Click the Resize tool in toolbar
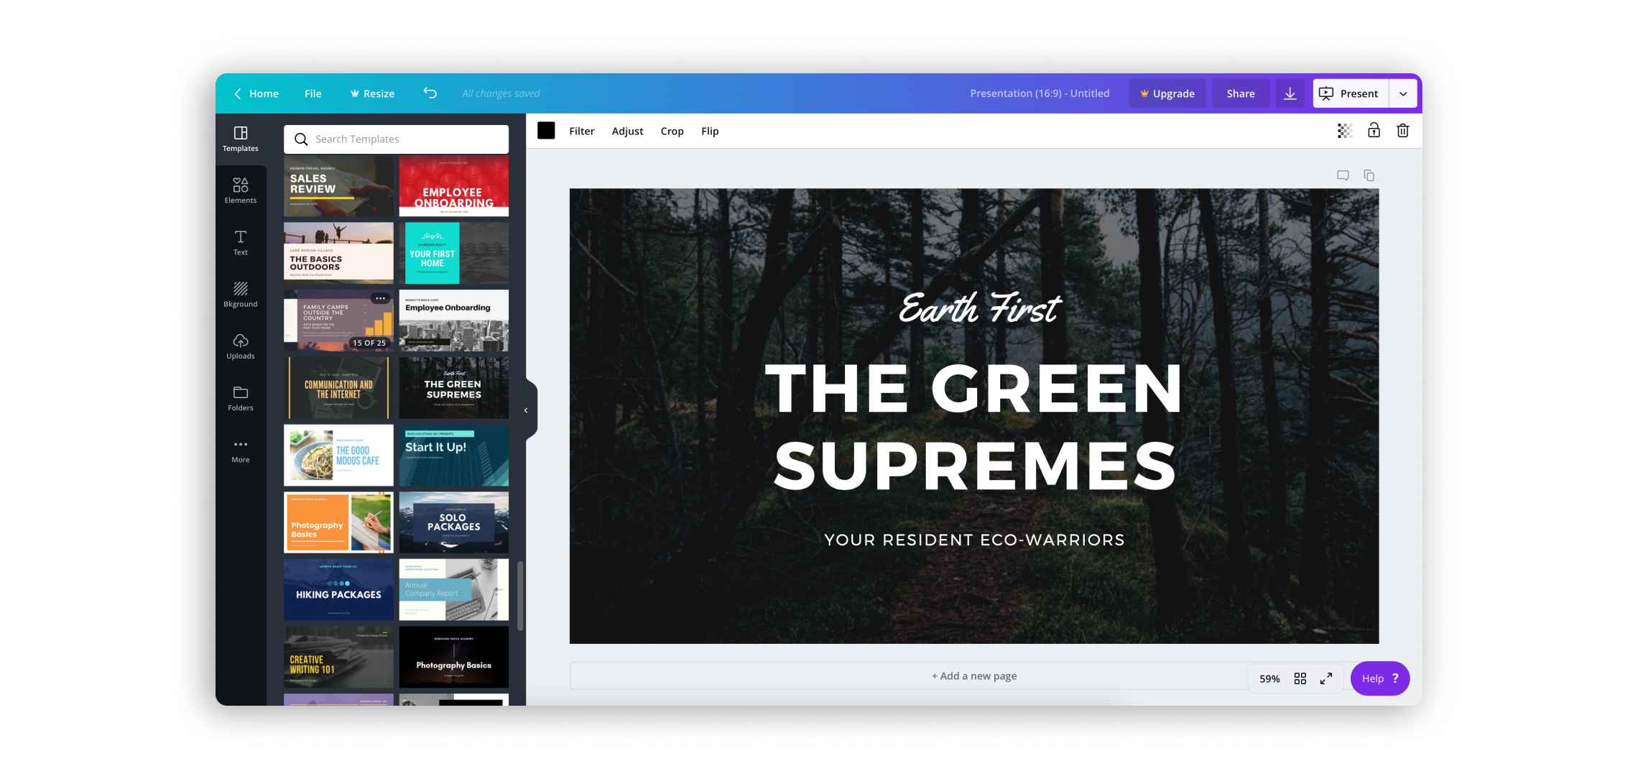 click(x=371, y=93)
